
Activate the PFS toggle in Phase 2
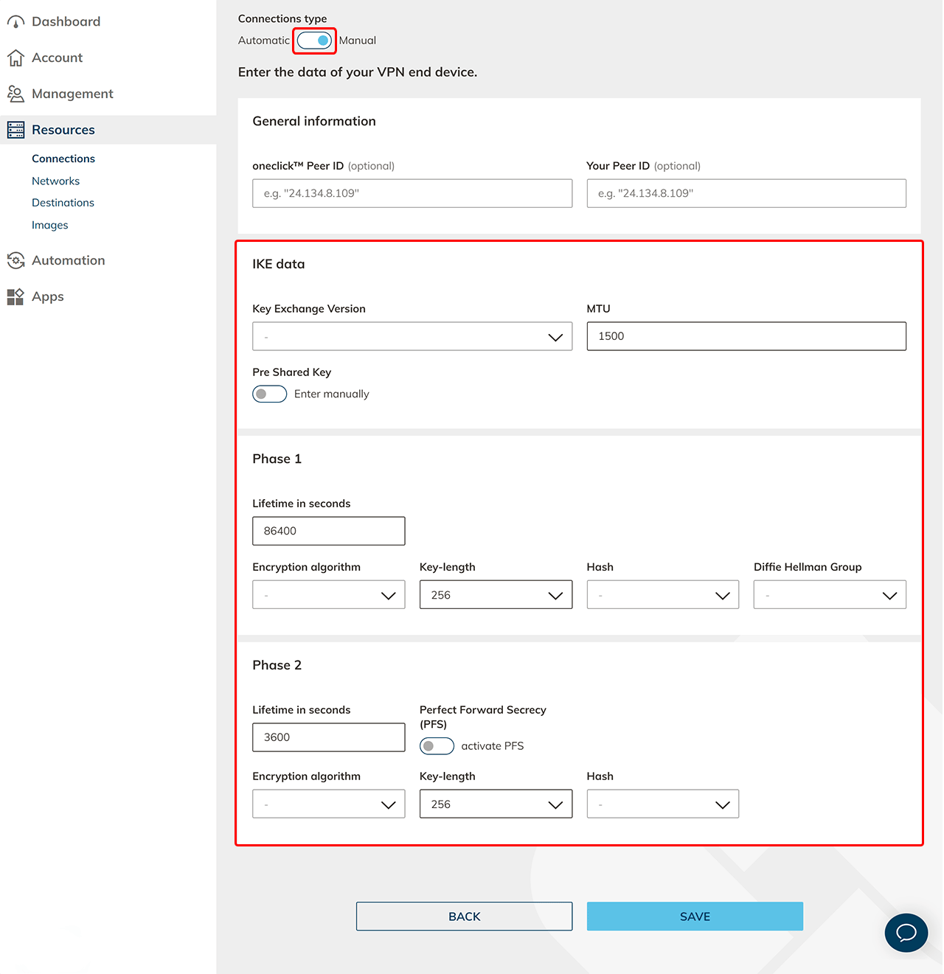[437, 746]
